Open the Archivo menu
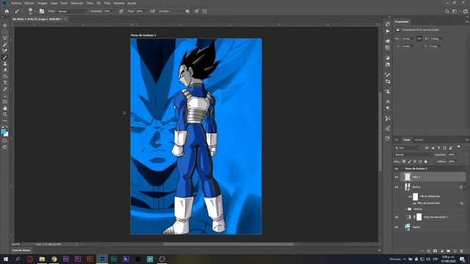Screen dimensions: 470x264 16,3
